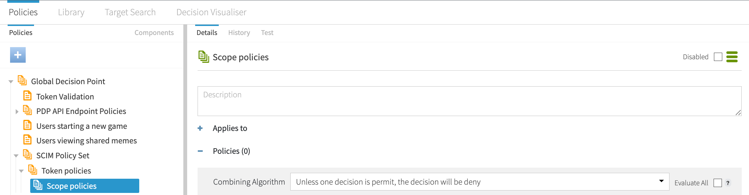The height and width of the screenshot is (195, 749).
Task: Click into the Description text field
Action: (469, 101)
